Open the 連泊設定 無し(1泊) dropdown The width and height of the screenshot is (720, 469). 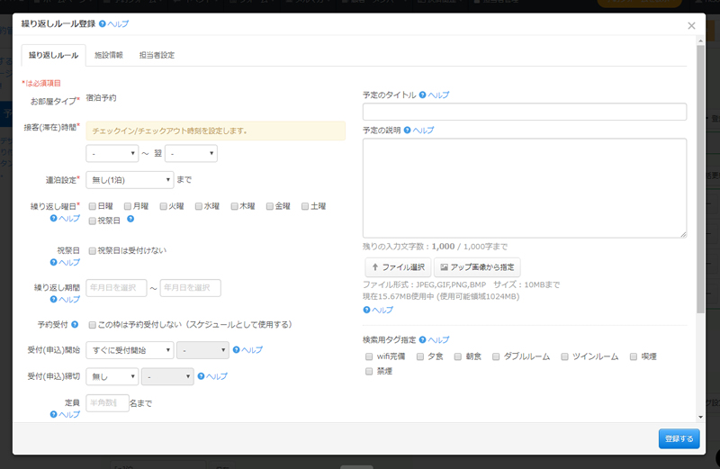[x=130, y=180]
